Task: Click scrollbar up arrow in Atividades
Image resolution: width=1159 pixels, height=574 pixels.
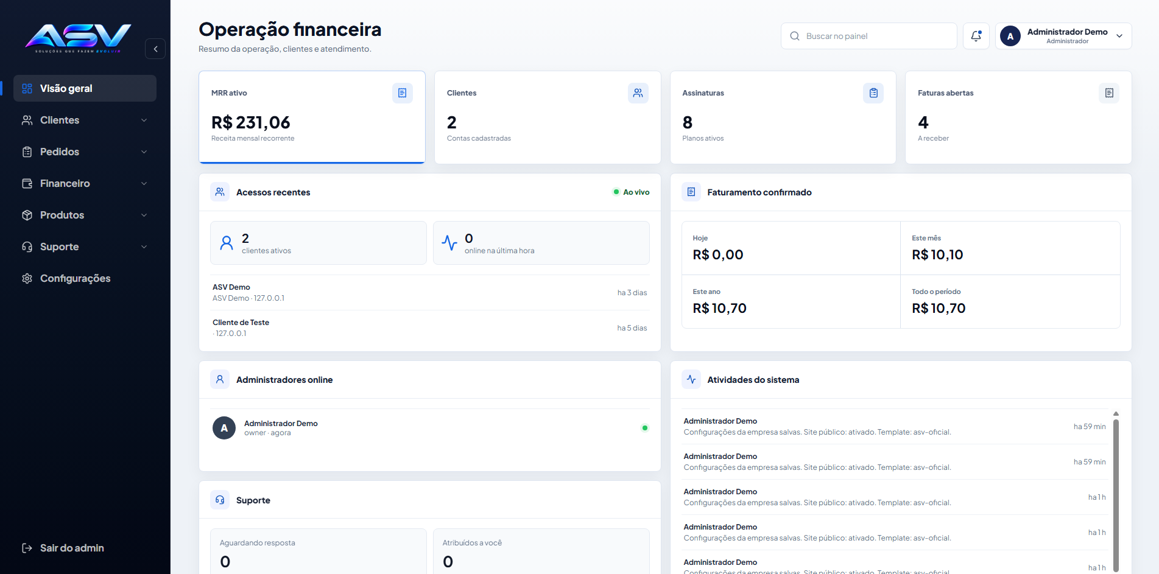Action: click(x=1116, y=414)
